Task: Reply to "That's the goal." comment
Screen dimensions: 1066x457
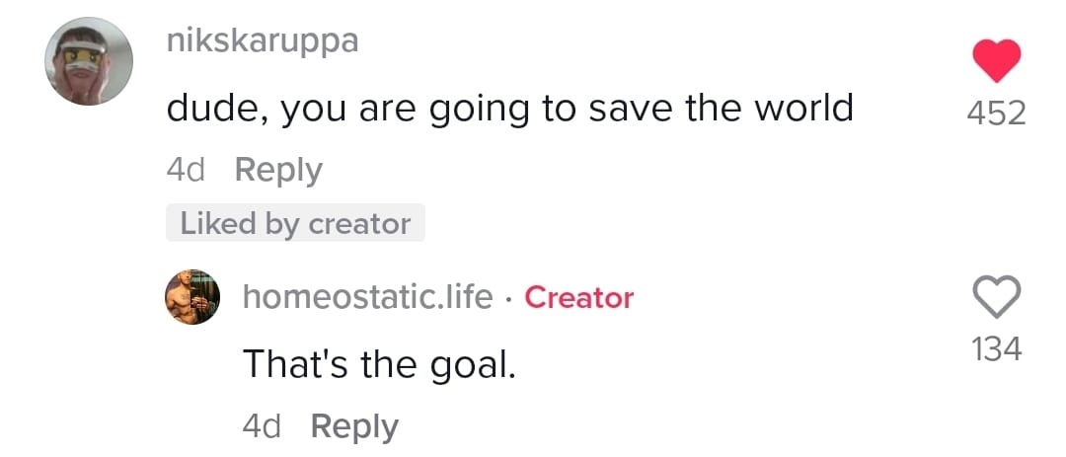Action: click(354, 425)
